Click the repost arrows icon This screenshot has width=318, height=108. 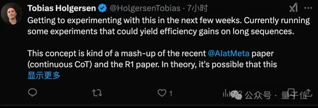pyautogui.click(x=97, y=93)
